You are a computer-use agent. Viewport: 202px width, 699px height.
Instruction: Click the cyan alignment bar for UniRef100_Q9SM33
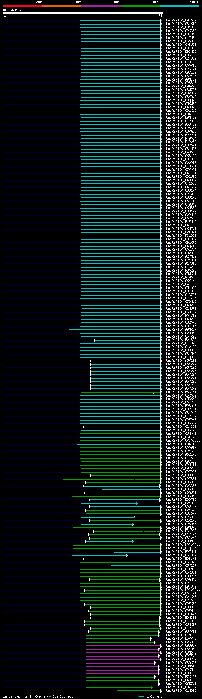pos(107,524)
